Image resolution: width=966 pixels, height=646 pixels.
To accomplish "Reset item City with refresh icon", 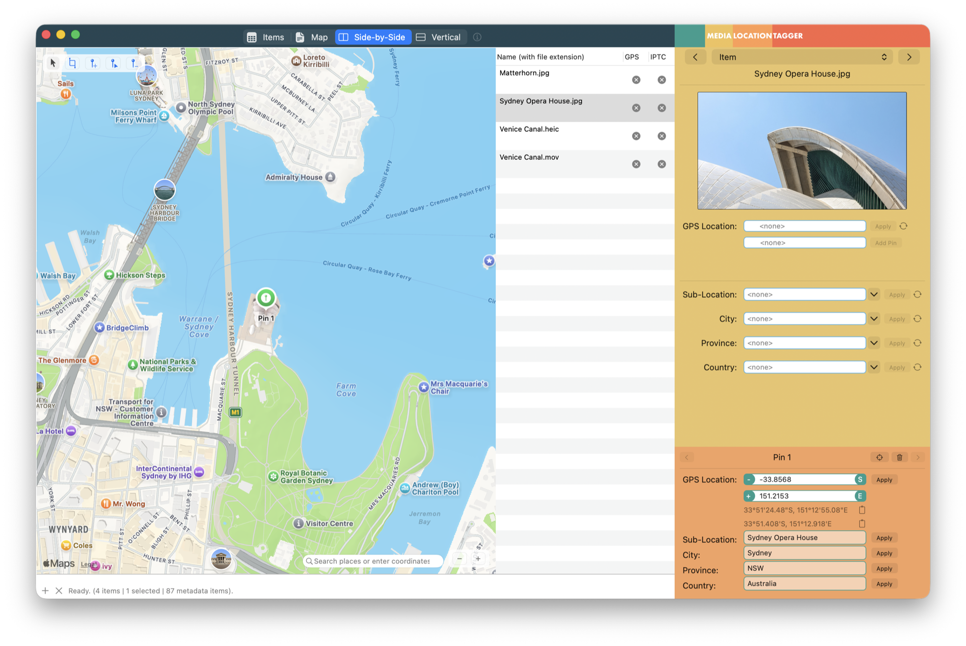I will (918, 319).
